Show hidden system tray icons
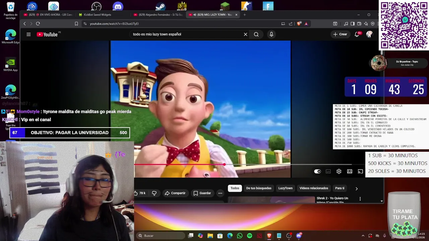Viewport: 429px width, 241px height. click(363, 236)
